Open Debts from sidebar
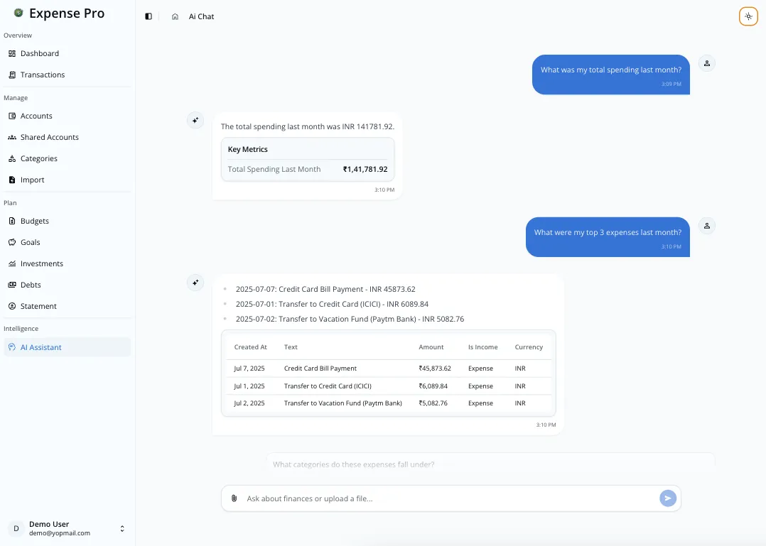This screenshot has height=546, width=766. tap(68, 285)
